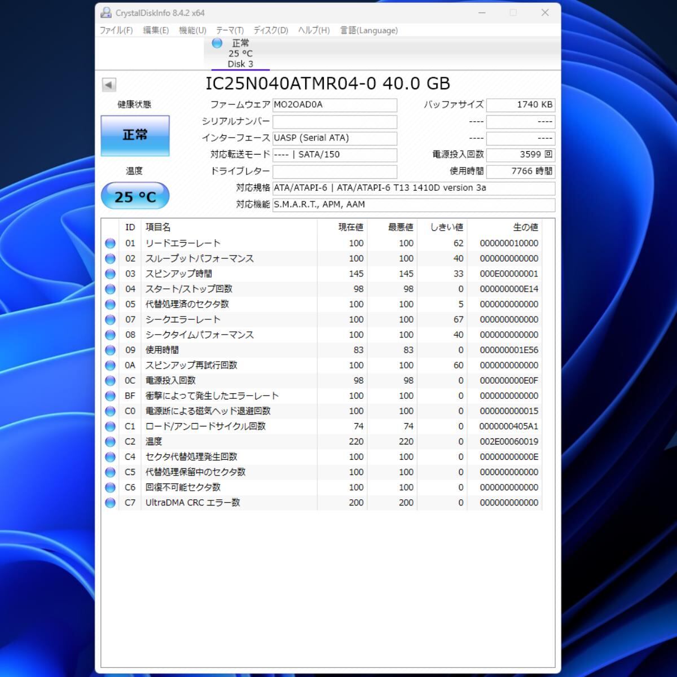Click the 正常 health status button
Viewport: 677px width, 677px height.
135,135
